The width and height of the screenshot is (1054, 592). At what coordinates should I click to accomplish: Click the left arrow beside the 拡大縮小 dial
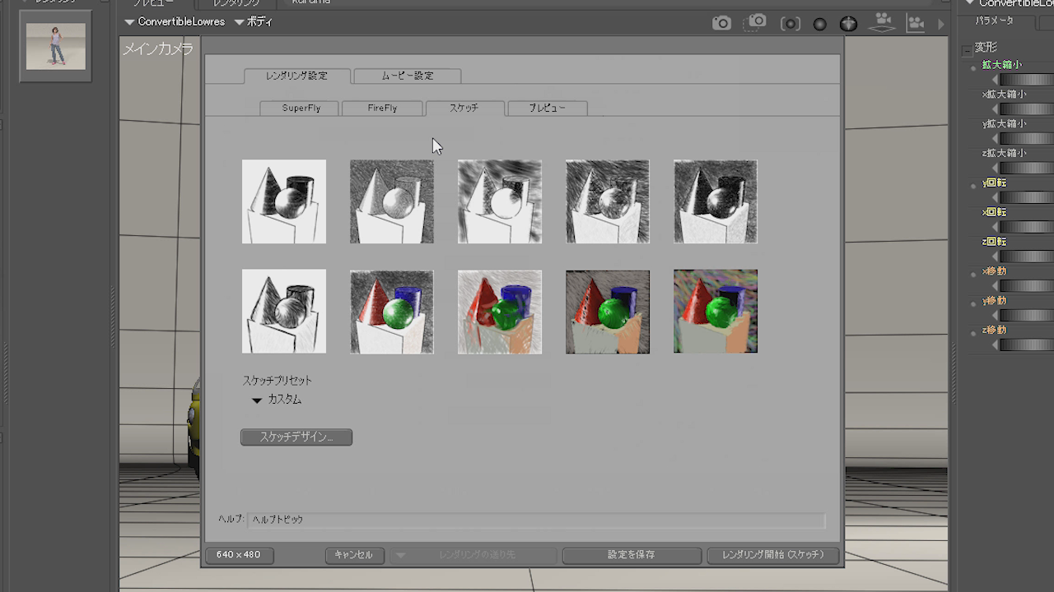pyautogui.click(x=995, y=80)
